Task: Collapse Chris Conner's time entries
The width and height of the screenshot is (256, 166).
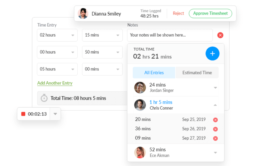Action: pos(215,105)
